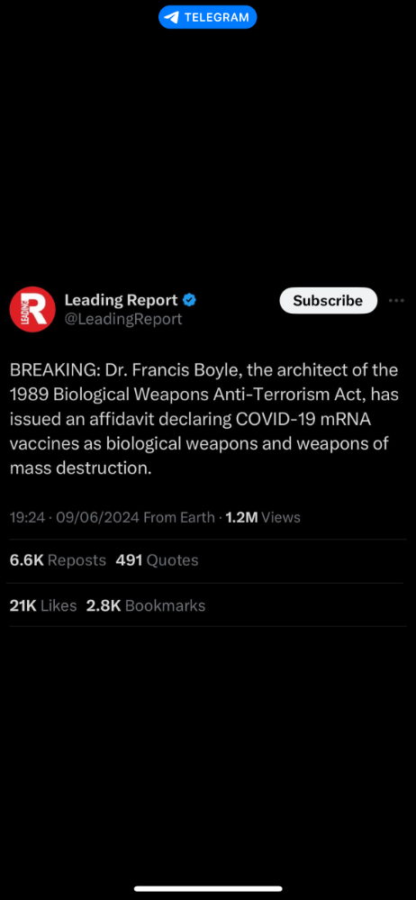This screenshot has height=900, width=416.
Task: Tap the blue verified checkmark badge
Action: pyautogui.click(x=189, y=300)
